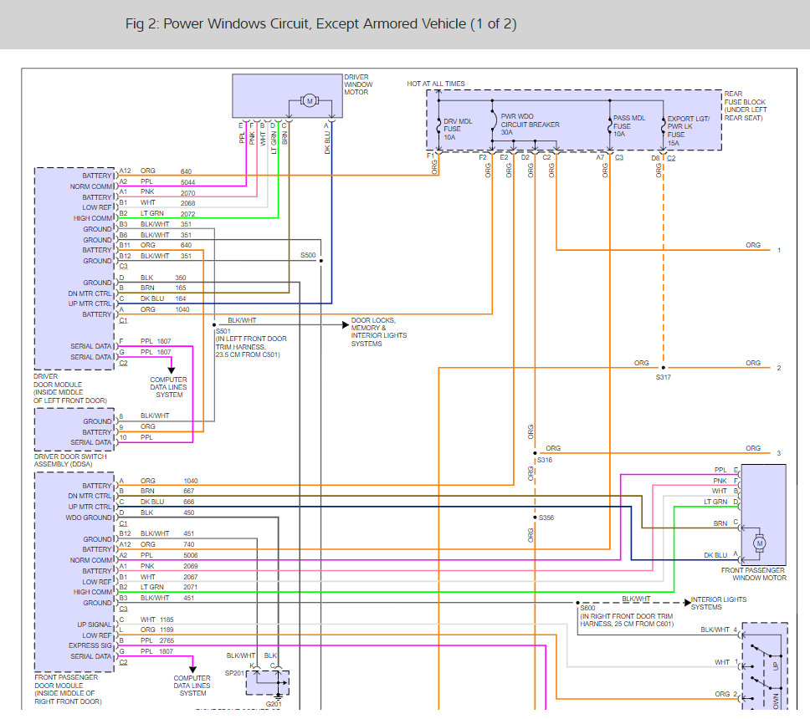
Task: Click fuse block terminal label 'D6'
Action: [x=655, y=158]
